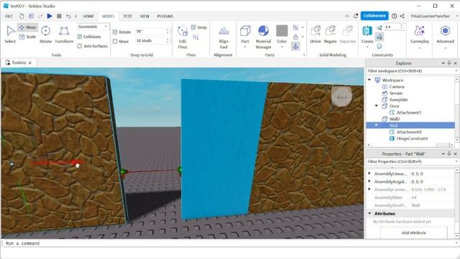Image resolution: width=460 pixels, height=259 pixels.
Task: Expand the AssemblyLinearVelocity property
Action: [x=369, y=173]
